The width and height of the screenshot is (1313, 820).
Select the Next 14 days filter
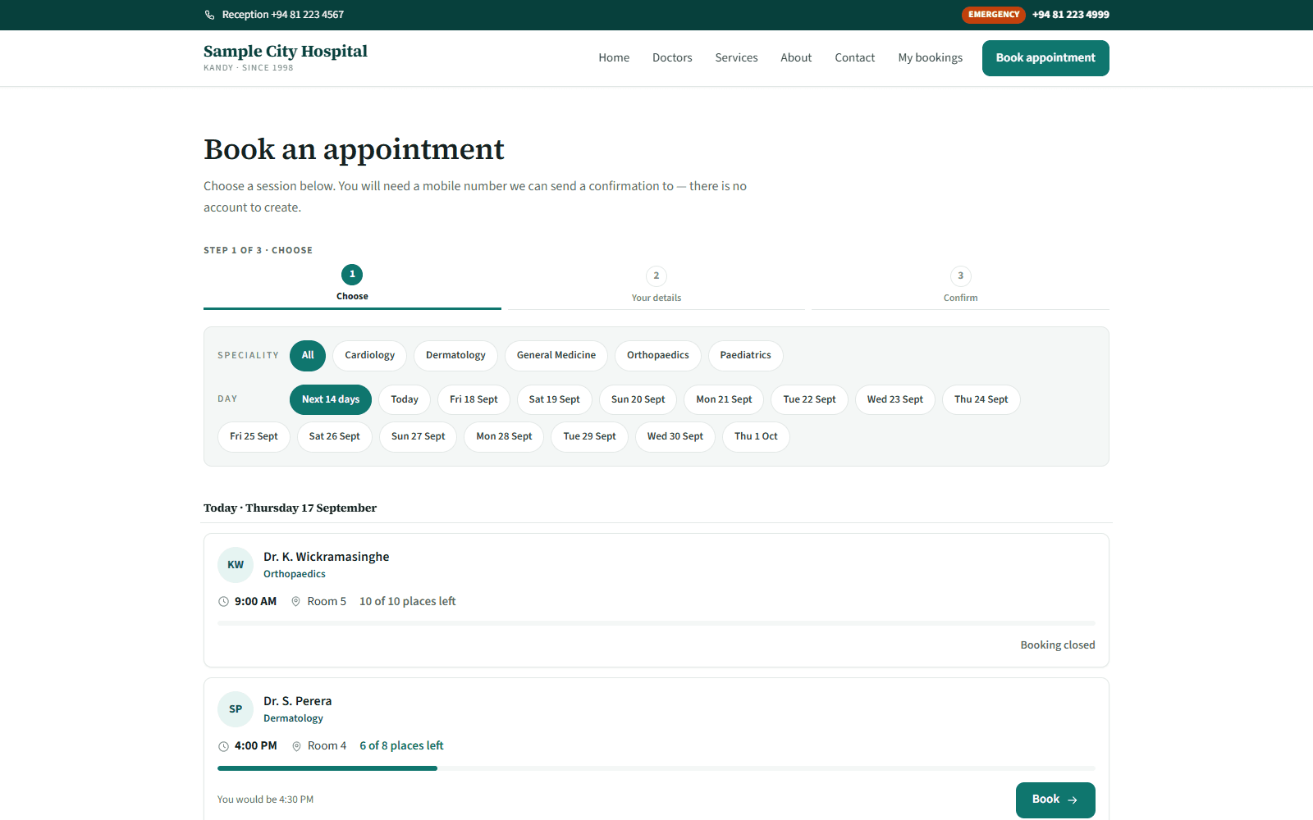click(x=331, y=400)
